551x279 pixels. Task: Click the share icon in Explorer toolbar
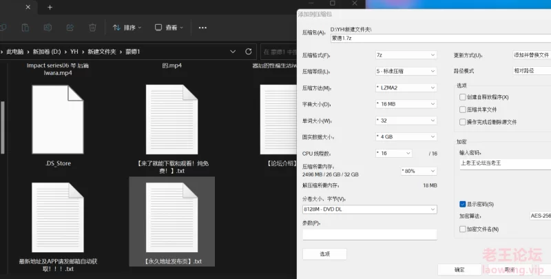point(70,28)
